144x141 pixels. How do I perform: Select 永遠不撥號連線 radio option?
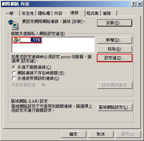point(14,67)
